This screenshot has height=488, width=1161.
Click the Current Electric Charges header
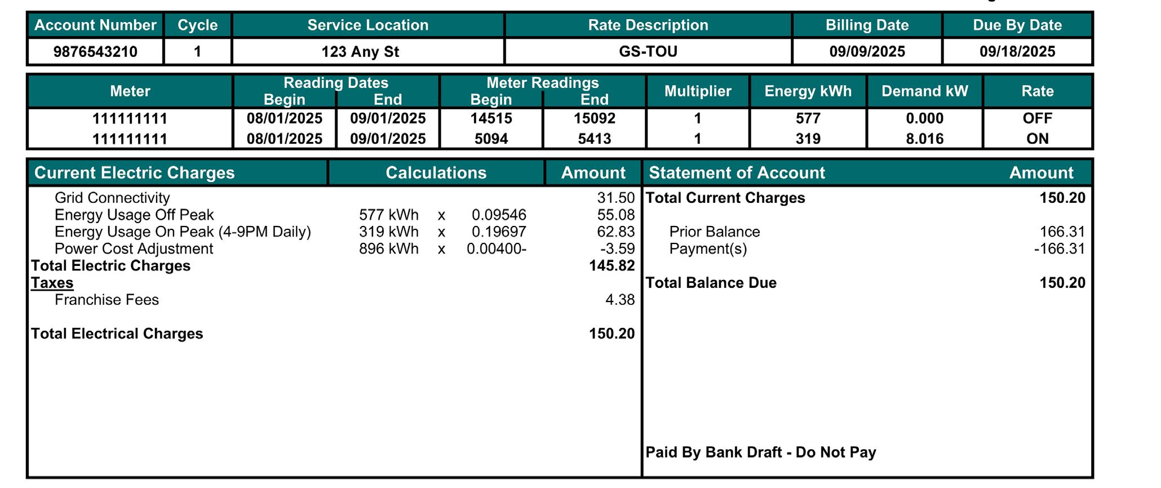pyautogui.click(x=134, y=173)
